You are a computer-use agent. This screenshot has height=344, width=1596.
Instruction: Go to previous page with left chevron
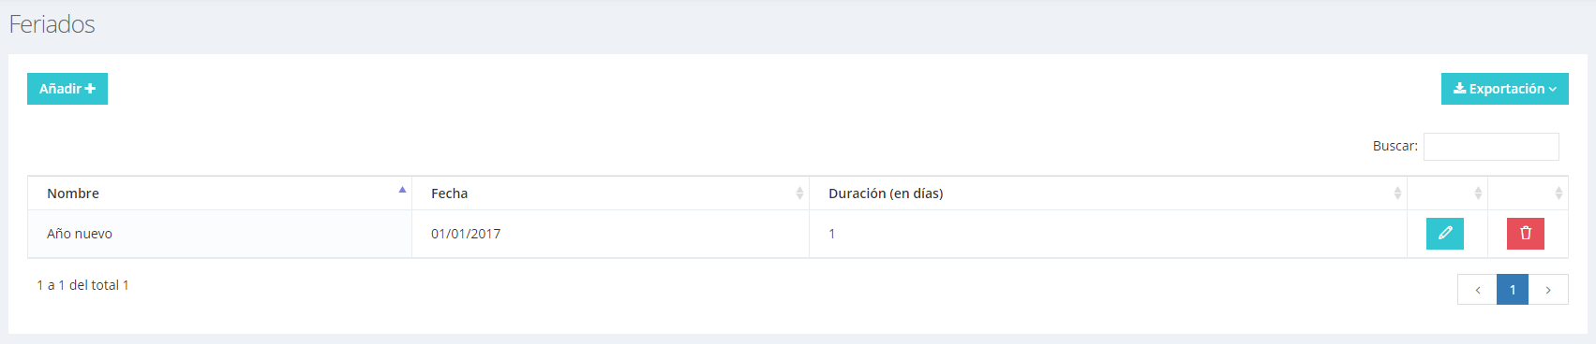[x=1477, y=290]
